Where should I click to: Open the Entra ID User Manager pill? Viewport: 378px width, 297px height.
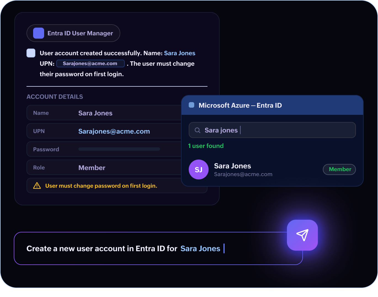point(73,33)
